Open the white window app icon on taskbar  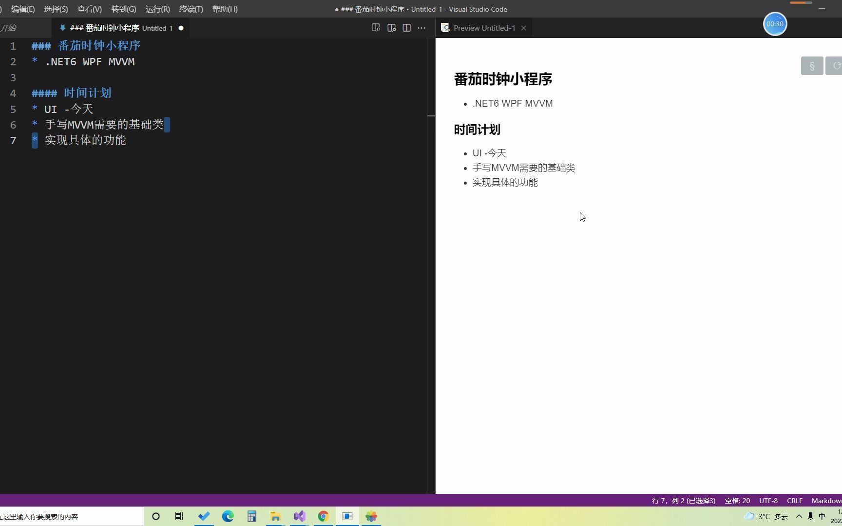tap(347, 516)
